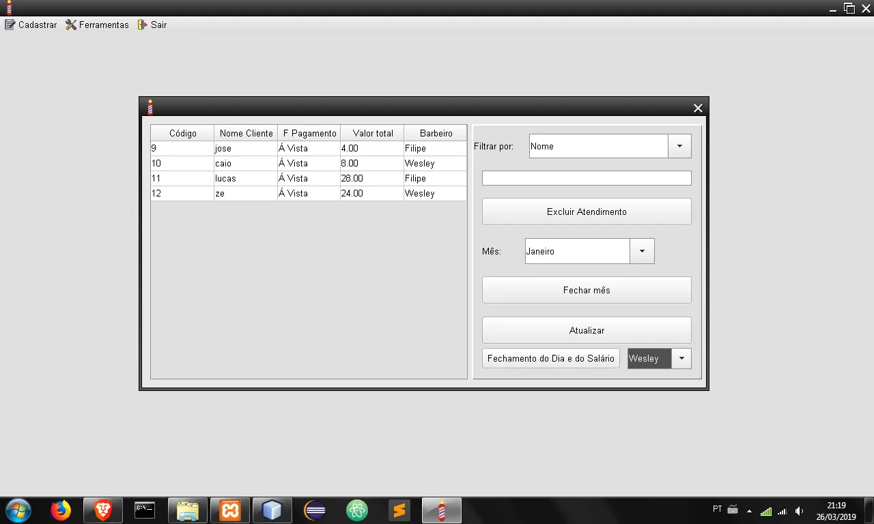Image resolution: width=874 pixels, height=524 pixels.
Task: Click code cell 12
Action: [x=182, y=193]
